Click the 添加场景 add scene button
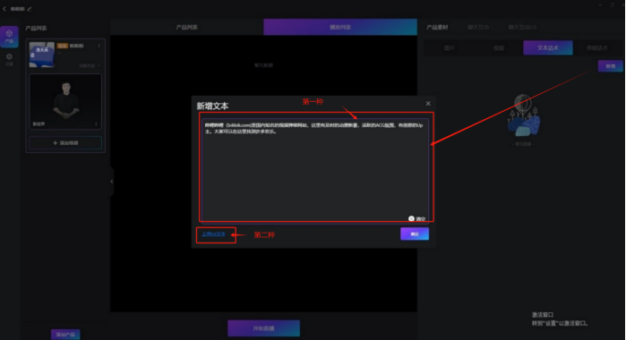This screenshot has height=340, width=626. (x=65, y=143)
